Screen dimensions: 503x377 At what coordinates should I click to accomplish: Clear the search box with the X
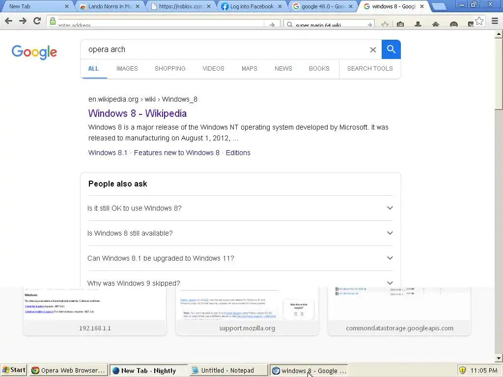[373, 50]
